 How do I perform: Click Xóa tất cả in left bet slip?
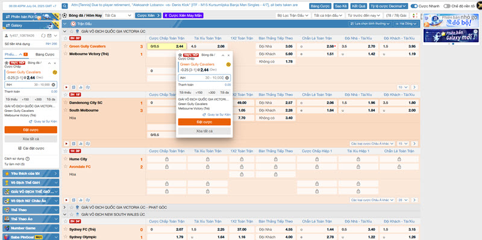pyautogui.click(x=31, y=139)
